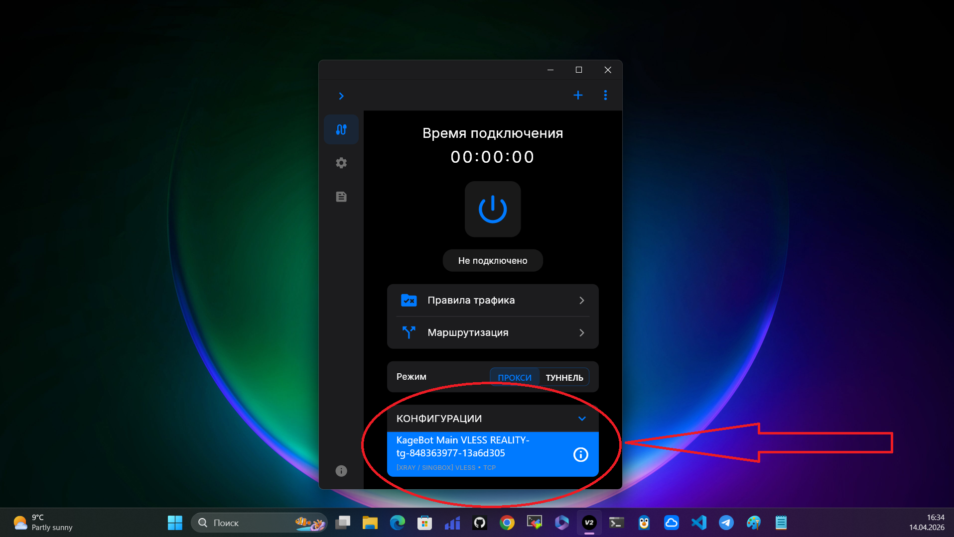Screen dimensions: 954x537
Task: Add a new configuration with the plus icon
Action: tap(578, 95)
